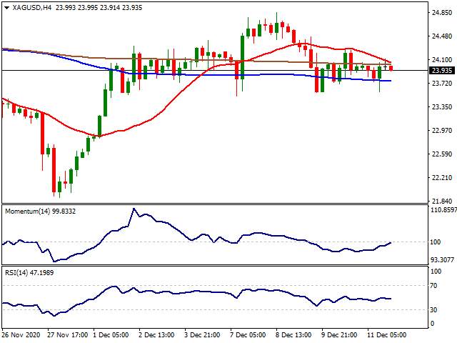Image resolution: width=457 pixels, height=343 pixels.
Task: Select the Momentum lower scale value 93.3077
Action: (x=443, y=259)
